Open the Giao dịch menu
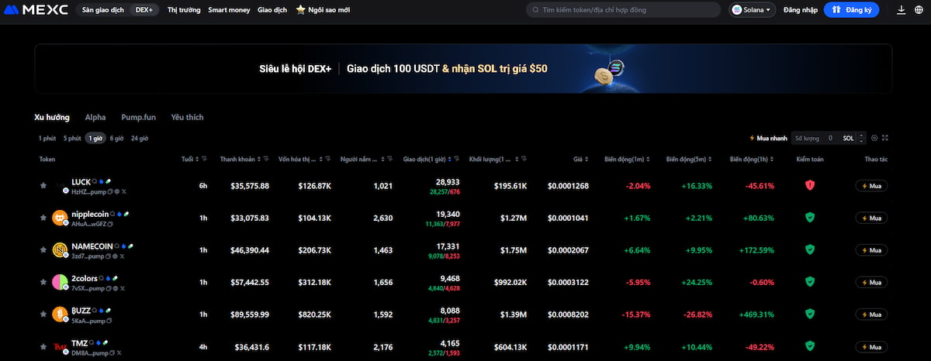 [x=272, y=10]
